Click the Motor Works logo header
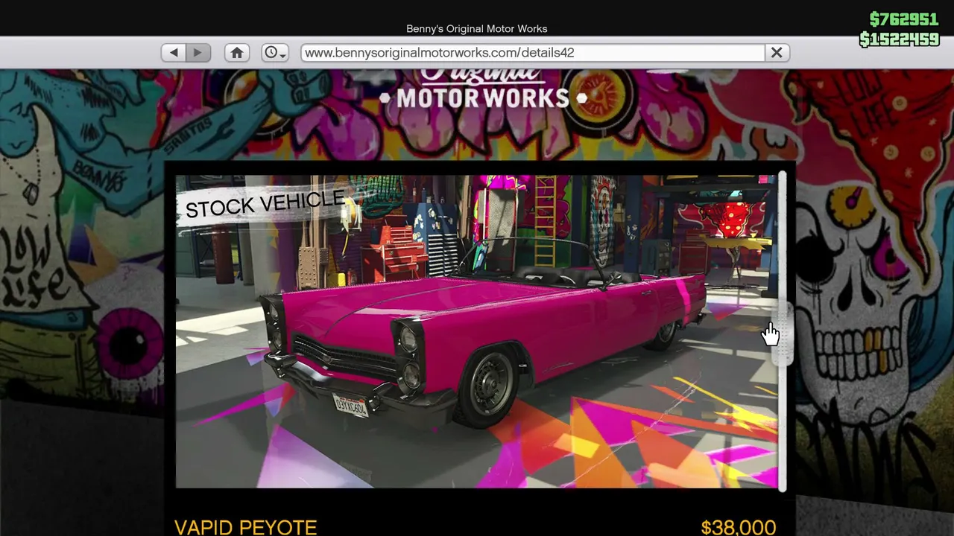 483,89
